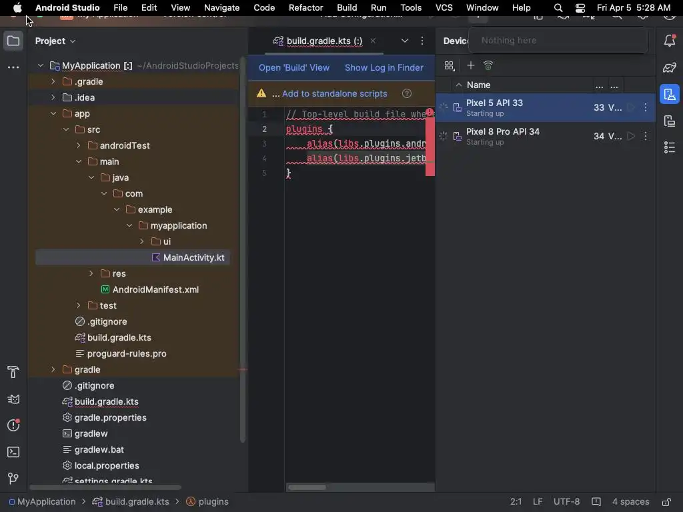
Task: Close the build.gradle.kts editor tab
Action: pos(373,41)
